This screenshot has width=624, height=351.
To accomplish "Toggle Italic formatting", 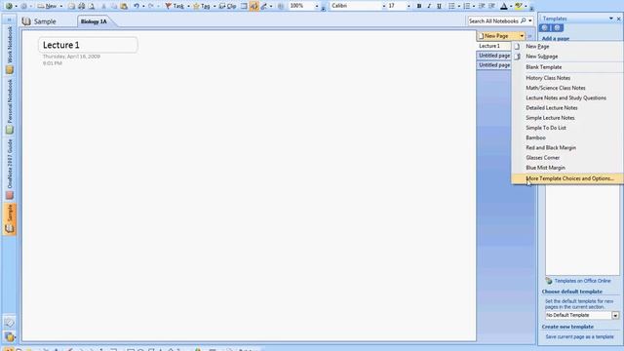I will [x=429, y=6].
